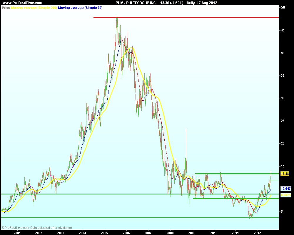Image resolution: width=294 pixels, height=235 pixels.
Task: Click the 15 price axis label
Action: point(283,167)
